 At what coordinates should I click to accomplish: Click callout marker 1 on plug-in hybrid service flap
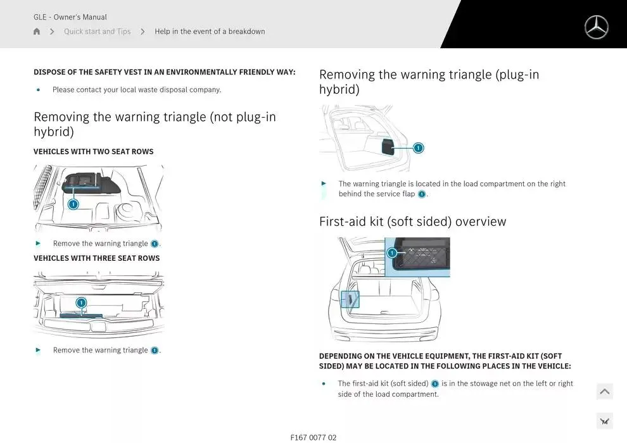(418, 148)
